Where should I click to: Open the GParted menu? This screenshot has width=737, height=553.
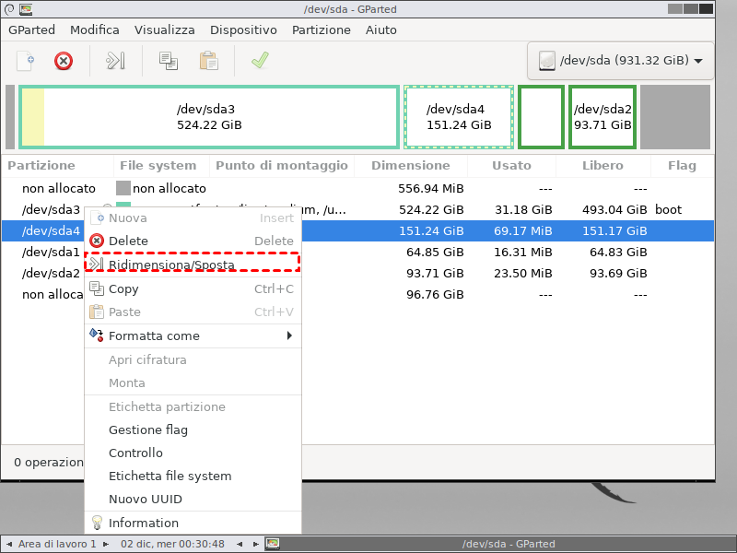[31, 30]
